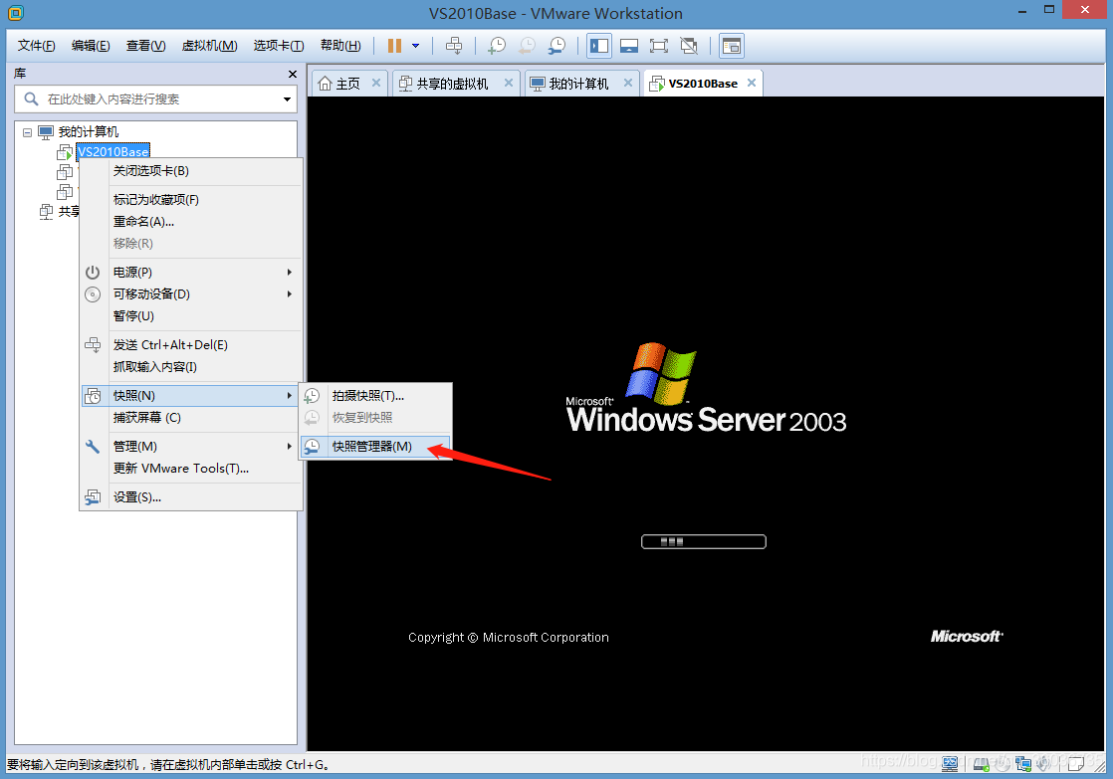Open 快照管理器(M) in snapshot submenu

point(375,447)
